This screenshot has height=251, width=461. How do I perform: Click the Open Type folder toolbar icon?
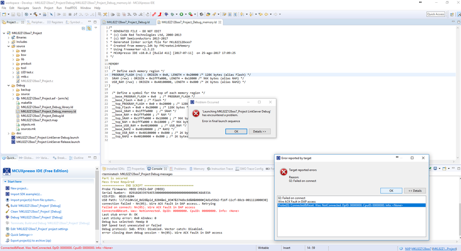click(x=208, y=14)
